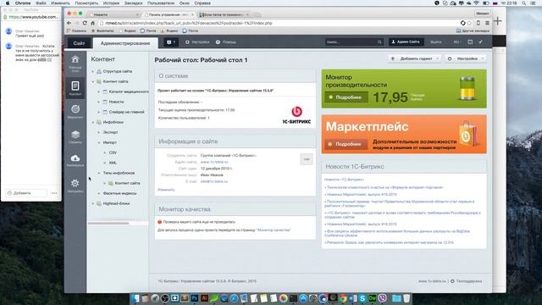Click Добавить field in left chat window

tap(26, 193)
